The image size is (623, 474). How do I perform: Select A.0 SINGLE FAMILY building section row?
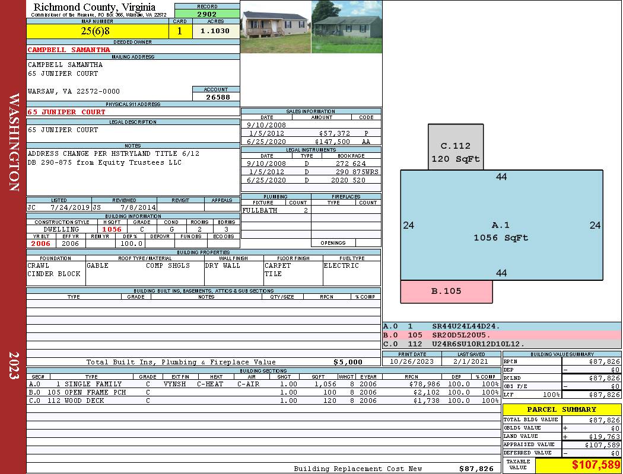click(x=264, y=384)
